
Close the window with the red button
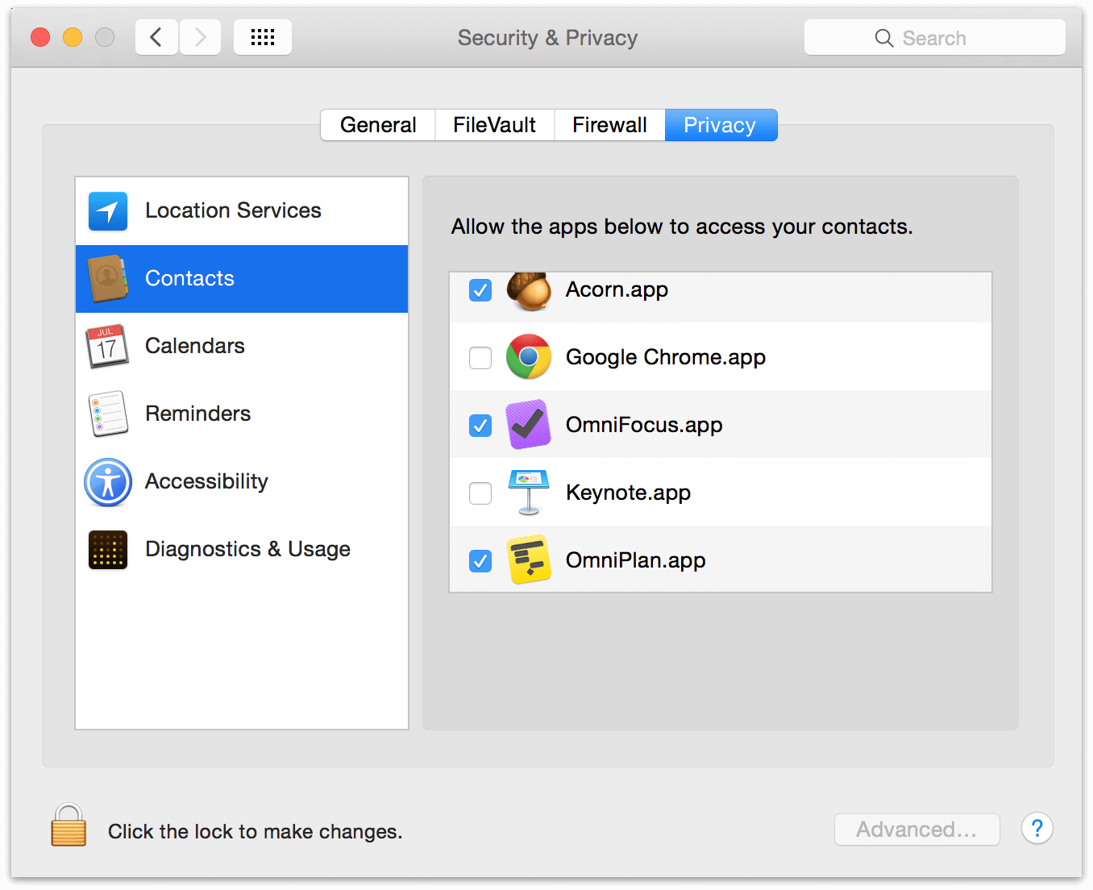tap(40, 37)
